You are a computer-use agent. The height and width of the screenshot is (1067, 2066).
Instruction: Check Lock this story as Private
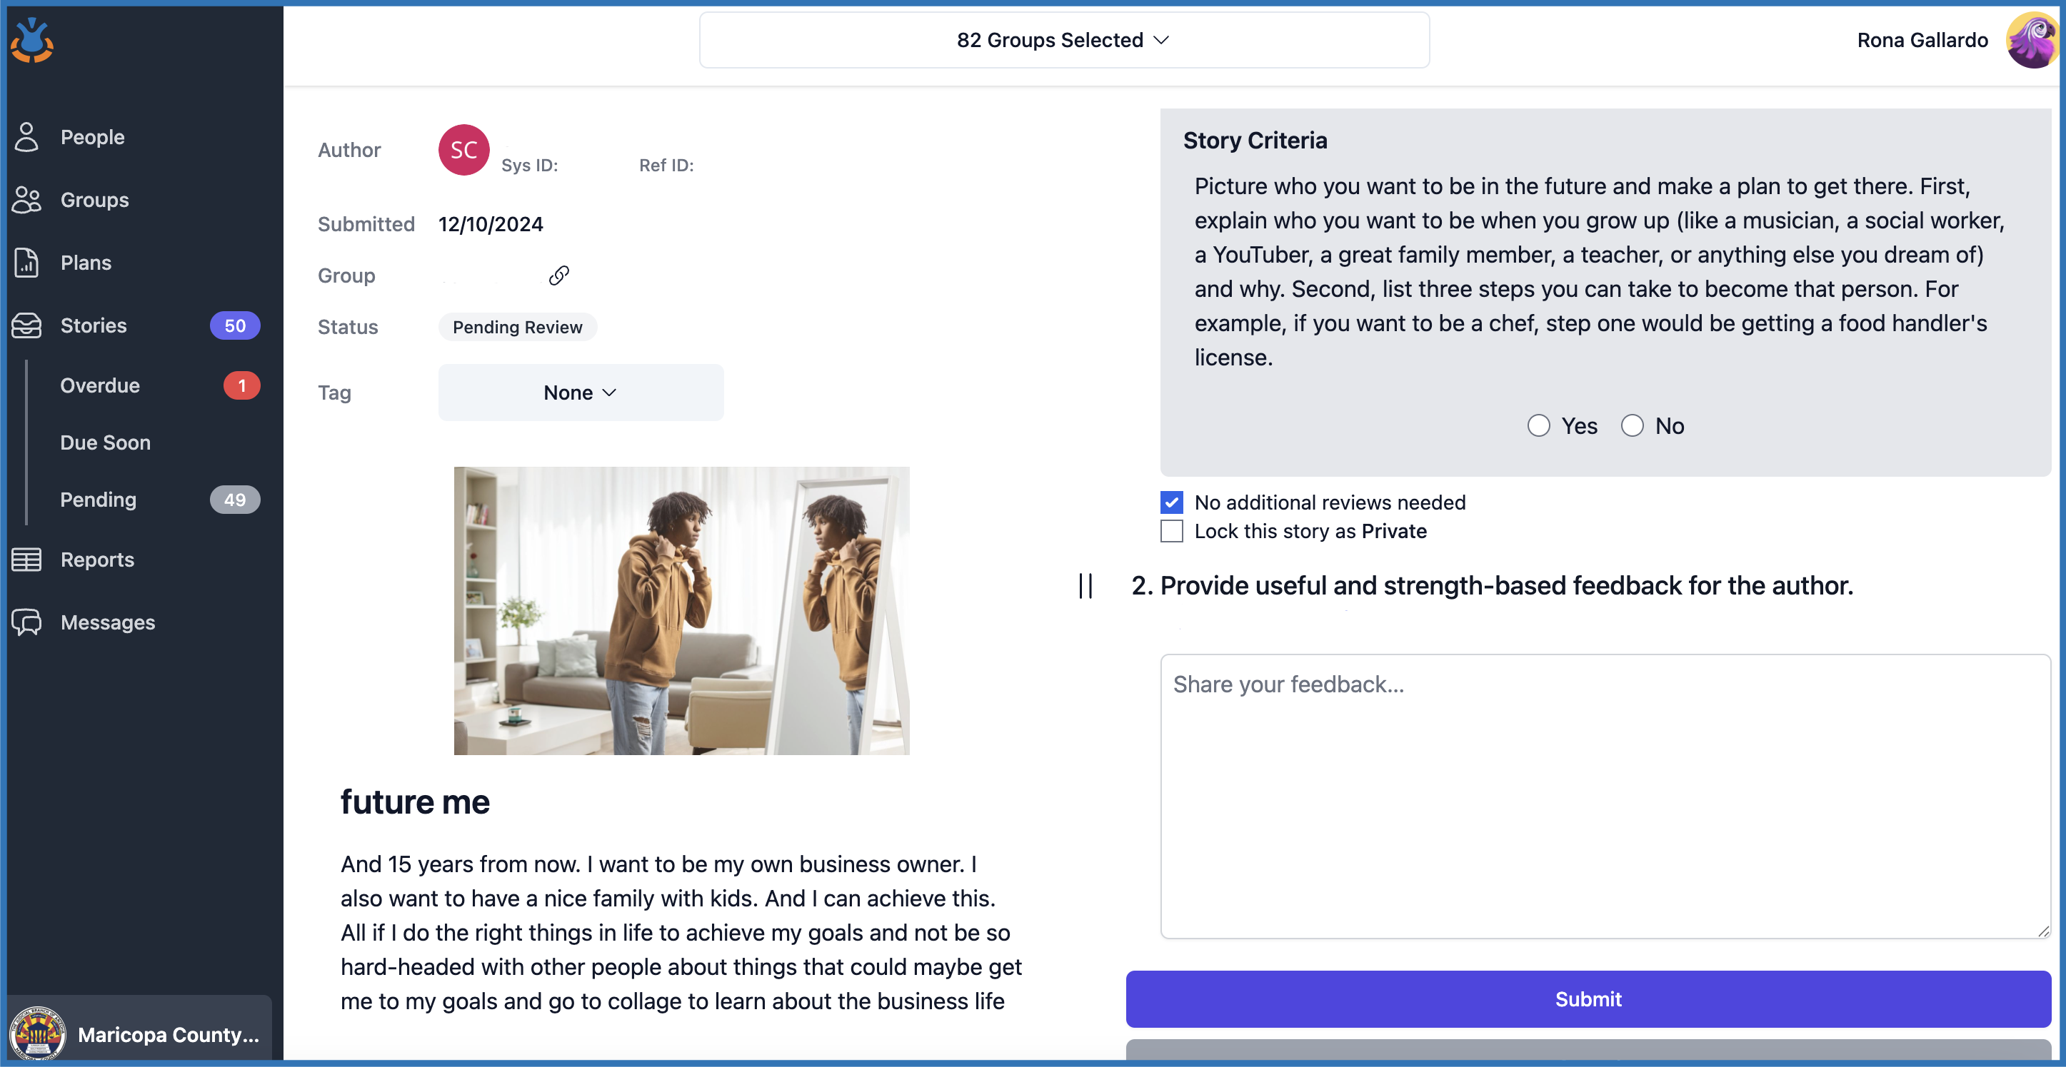pos(1171,532)
